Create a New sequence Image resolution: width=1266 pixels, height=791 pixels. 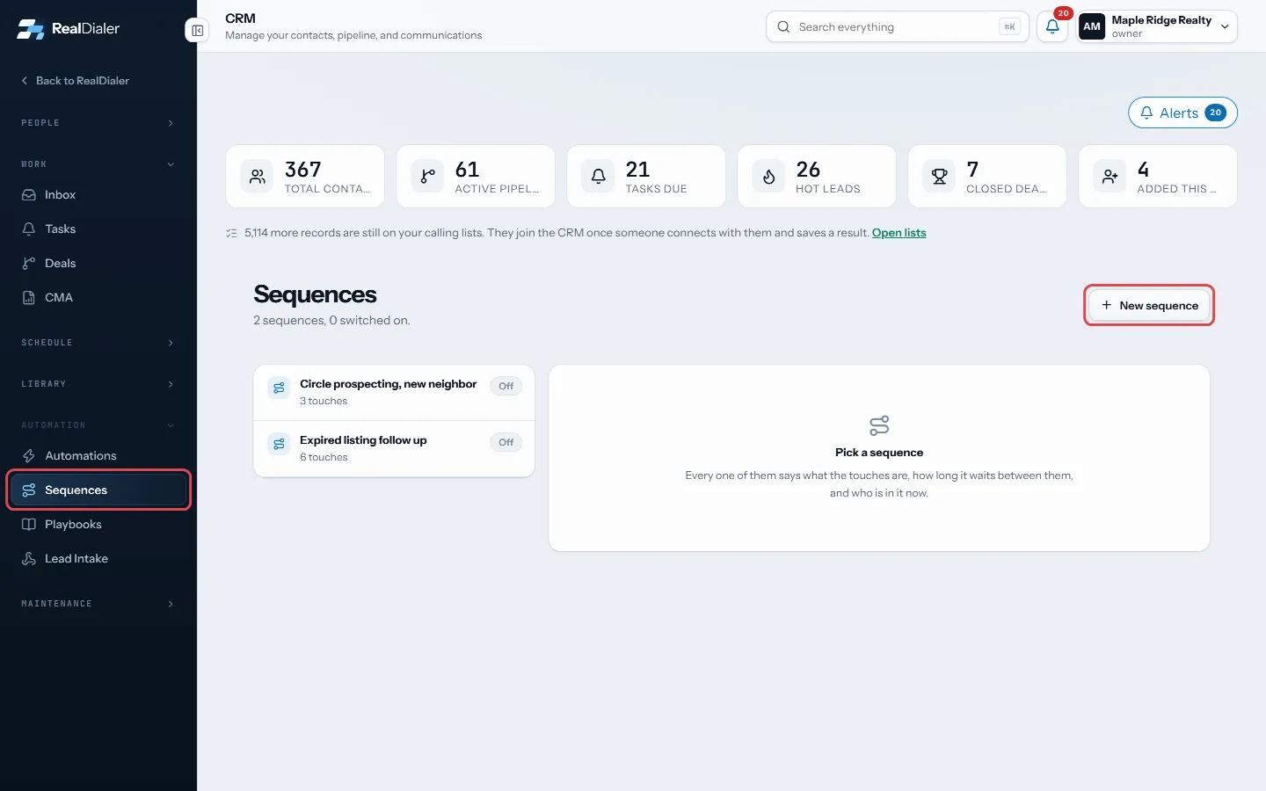(x=1149, y=305)
